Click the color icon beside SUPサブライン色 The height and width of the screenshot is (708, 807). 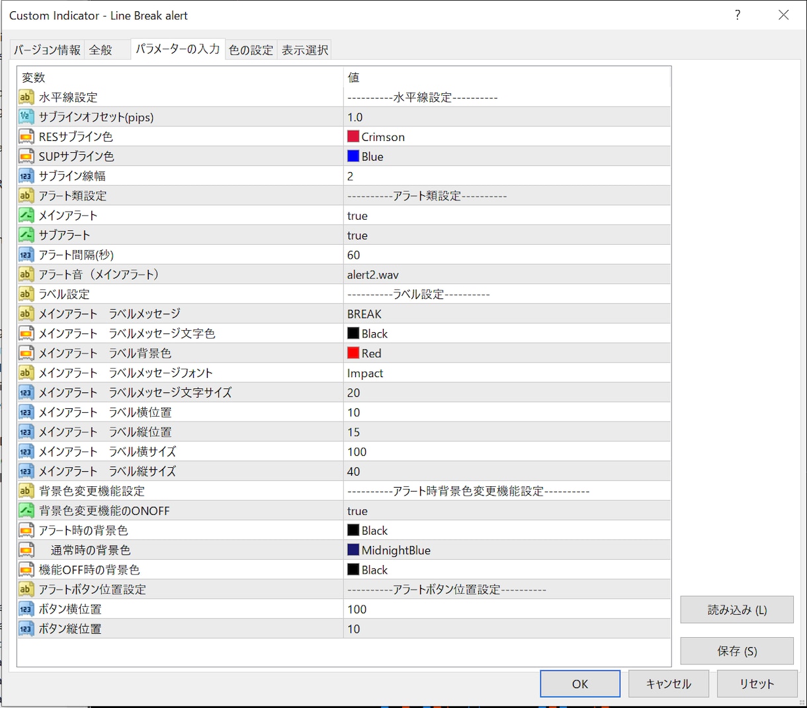pos(26,156)
